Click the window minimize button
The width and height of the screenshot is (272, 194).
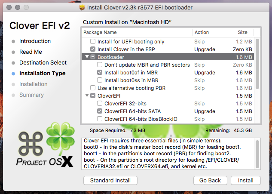click(18, 7)
